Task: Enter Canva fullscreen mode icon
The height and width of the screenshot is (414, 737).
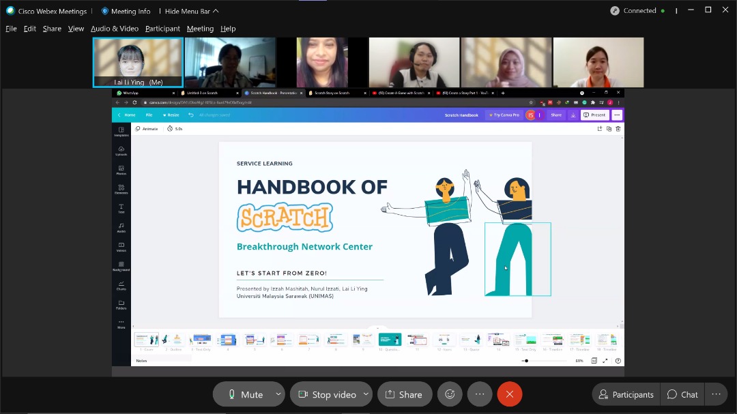Action: (x=605, y=361)
